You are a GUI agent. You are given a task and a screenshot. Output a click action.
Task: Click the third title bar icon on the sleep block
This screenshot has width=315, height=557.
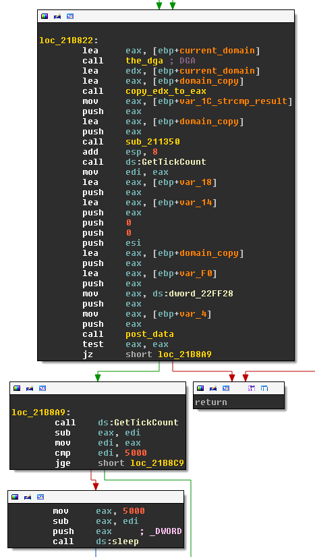click(40, 497)
